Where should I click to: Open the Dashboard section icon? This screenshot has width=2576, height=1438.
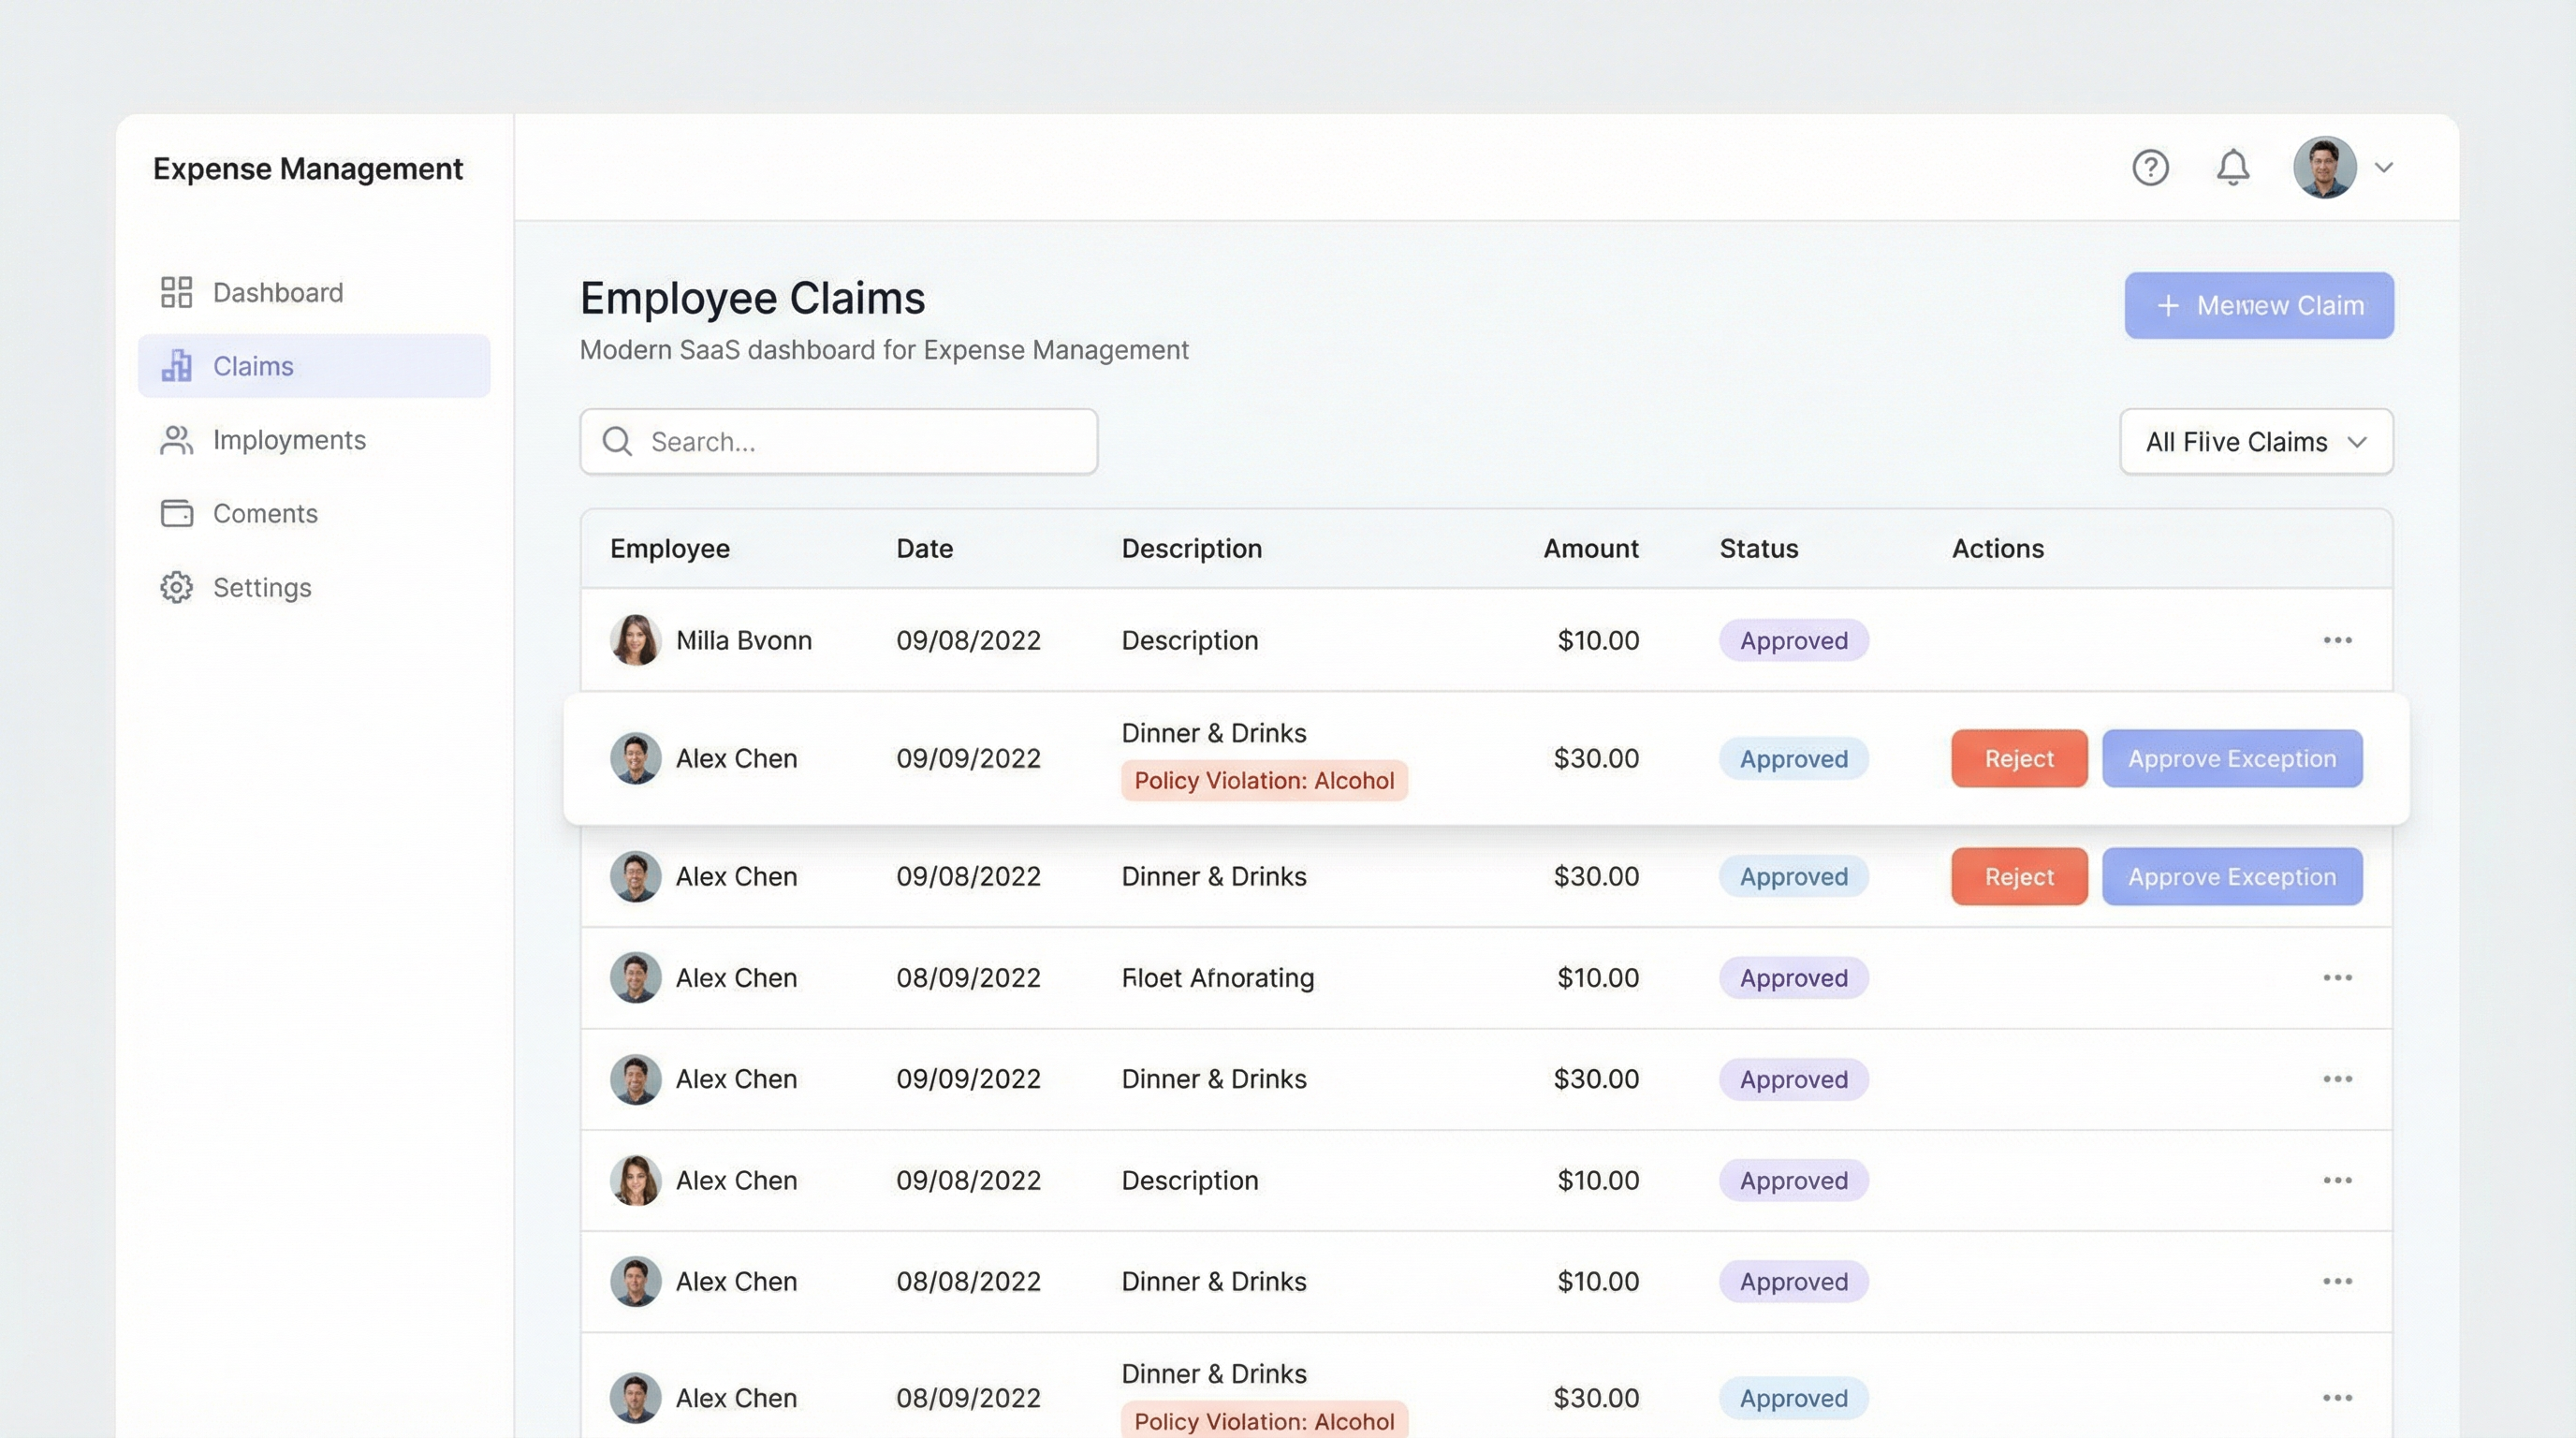(x=176, y=291)
